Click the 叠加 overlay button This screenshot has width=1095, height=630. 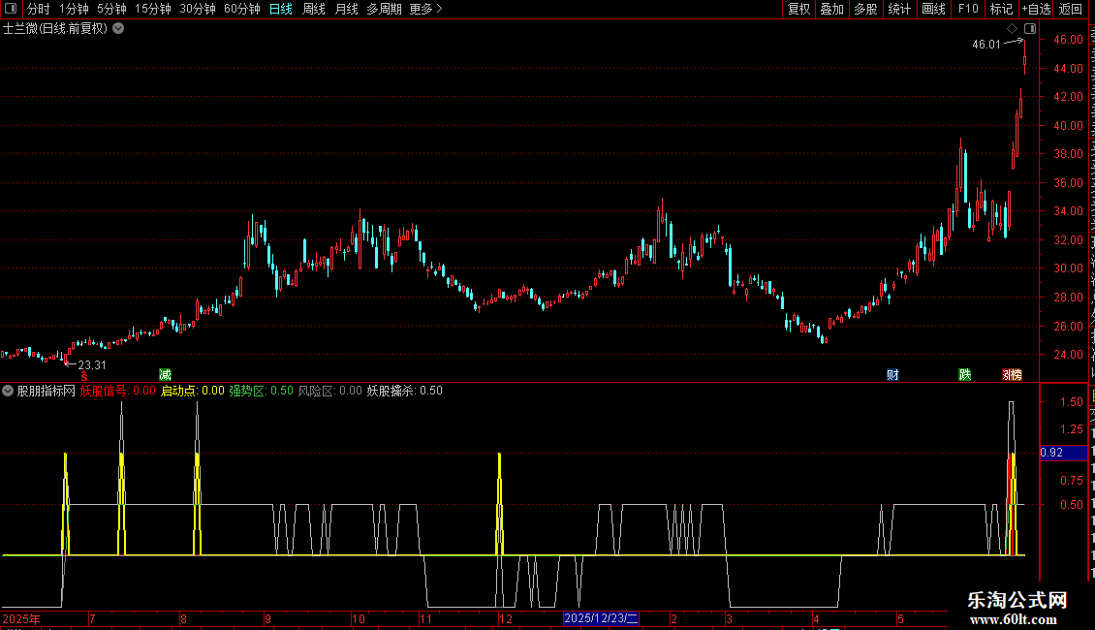point(832,9)
